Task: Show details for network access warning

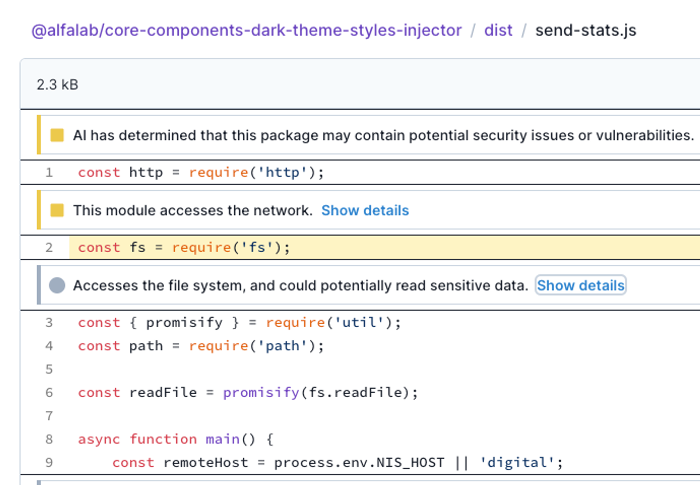Action: coord(365,211)
